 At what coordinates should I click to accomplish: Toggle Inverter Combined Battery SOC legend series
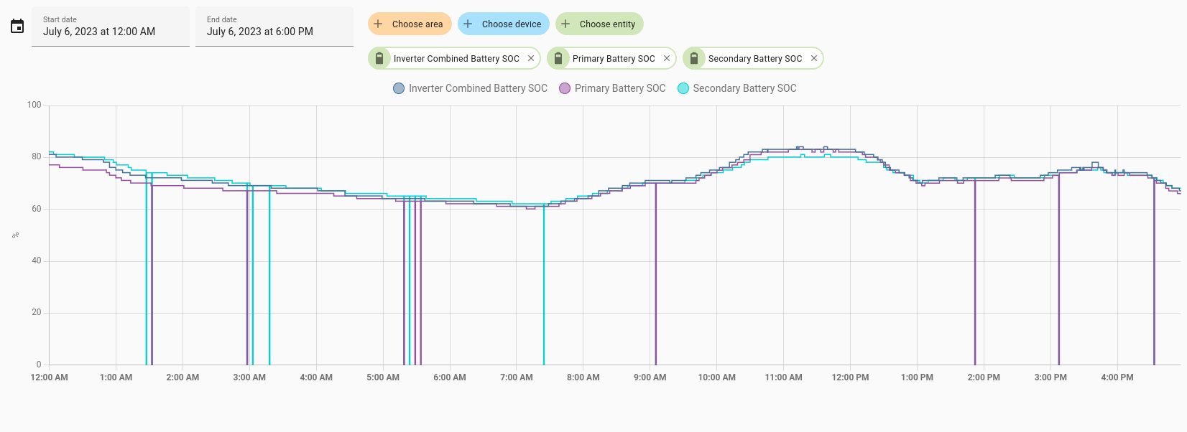(470, 88)
